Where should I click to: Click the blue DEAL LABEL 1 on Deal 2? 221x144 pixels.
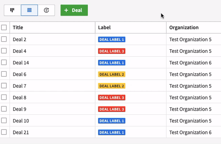112,39
